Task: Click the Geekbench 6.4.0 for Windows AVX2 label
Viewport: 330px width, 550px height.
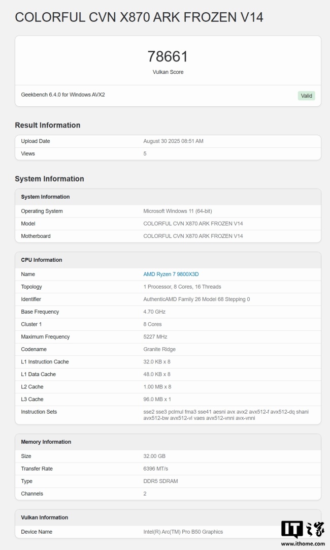Action: (66, 96)
